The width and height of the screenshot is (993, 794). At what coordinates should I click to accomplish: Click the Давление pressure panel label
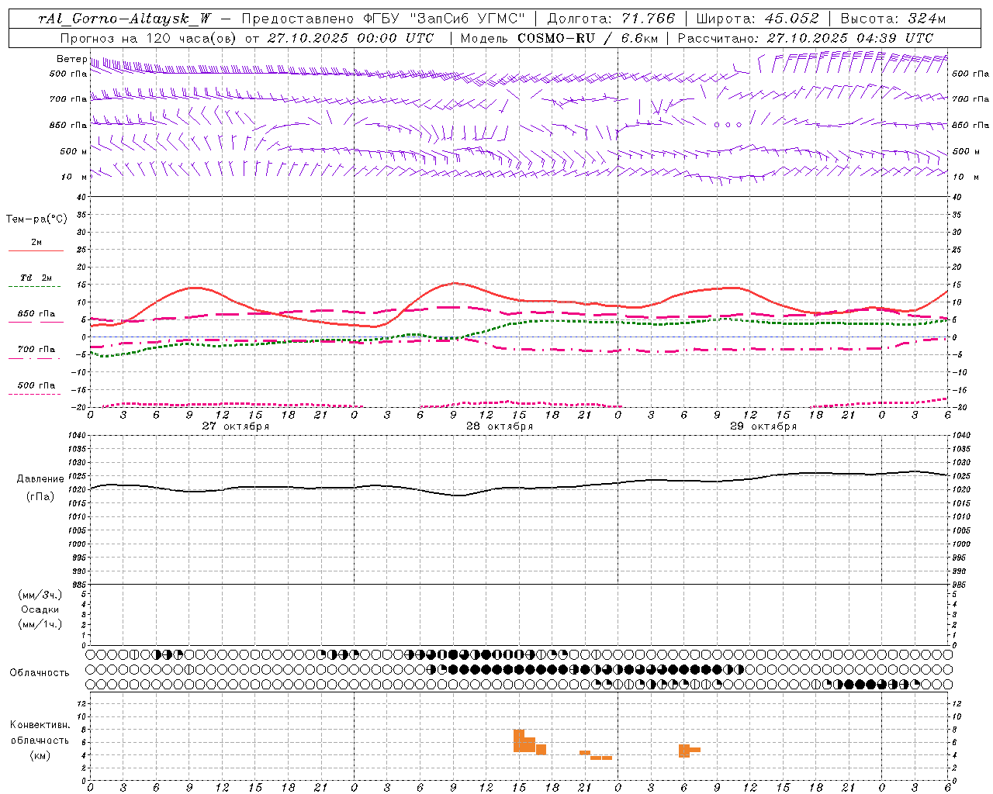tap(40, 479)
